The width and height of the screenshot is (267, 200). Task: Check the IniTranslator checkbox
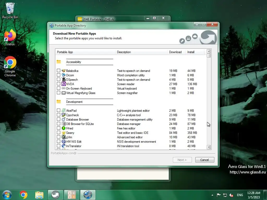point(58,146)
